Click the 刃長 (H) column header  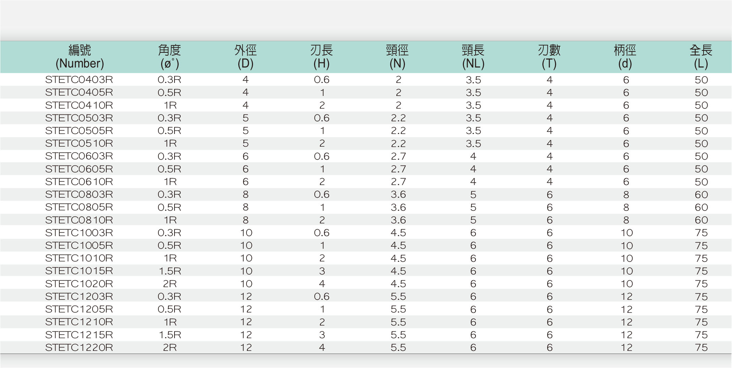pos(322,57)
